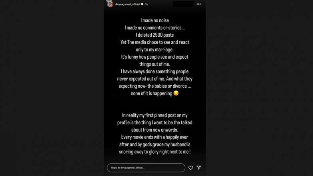
Task: Click the text "I deleted 2500 posts"
Action: (155, 35)
